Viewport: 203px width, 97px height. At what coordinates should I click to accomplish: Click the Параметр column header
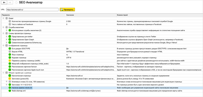[x=33, y=15]
